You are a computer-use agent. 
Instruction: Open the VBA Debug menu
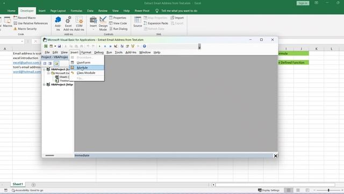pyautogui.click(x=99, y=52)
